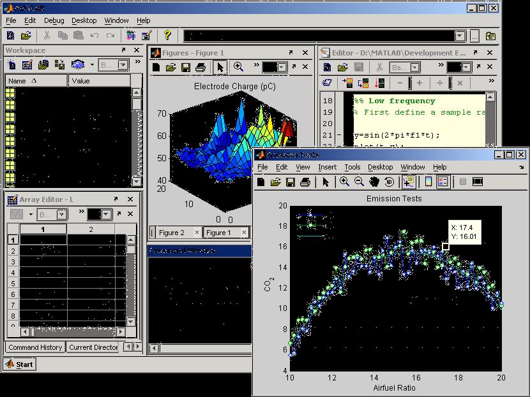Click Editor vertical scrollbar up arrow
The height and width of the screenshot is (397, 530).
click(x=490, y=97)
